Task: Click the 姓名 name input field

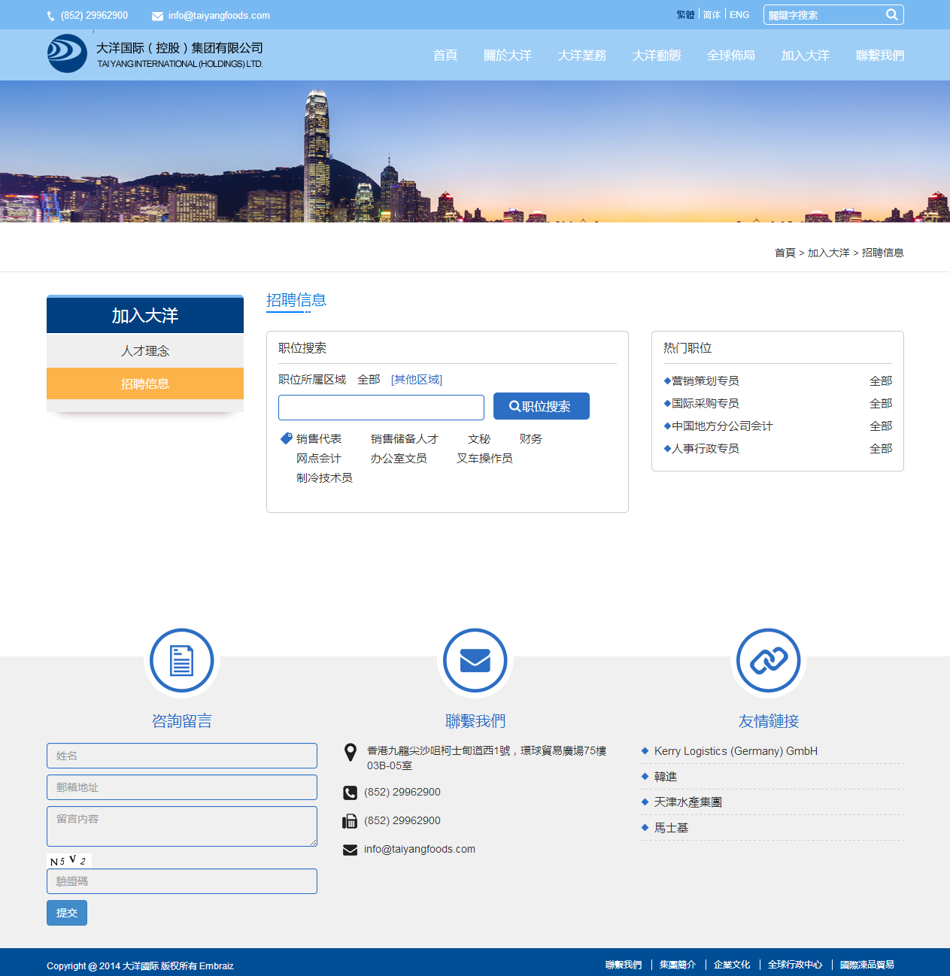Action: pos(182,756)
